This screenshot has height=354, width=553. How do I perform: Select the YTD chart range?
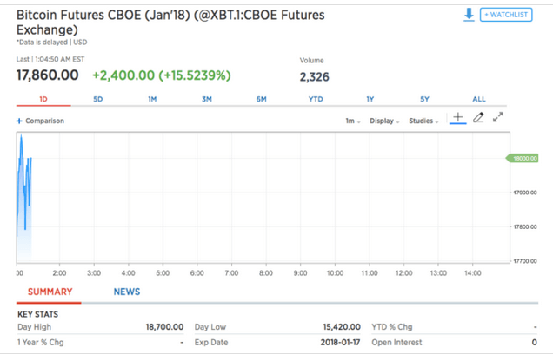tap(316, 99)
